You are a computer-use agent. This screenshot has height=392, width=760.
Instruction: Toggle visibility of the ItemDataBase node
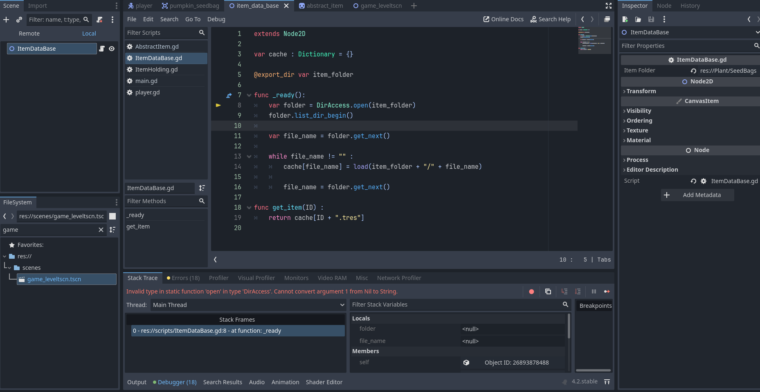(x=112, y=49)
